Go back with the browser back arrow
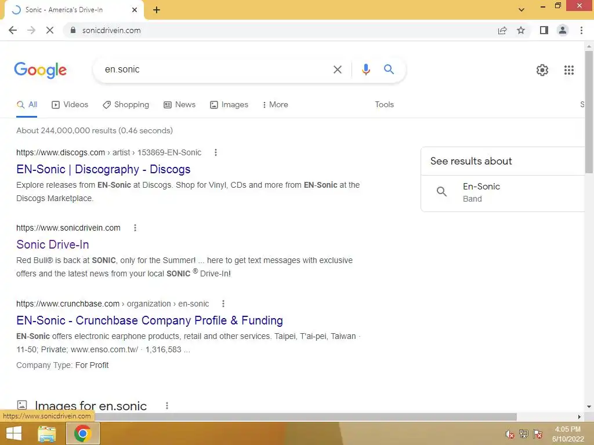Image resolution: width=594 pixels, height=445 pixels. click(x=13, y=30)
